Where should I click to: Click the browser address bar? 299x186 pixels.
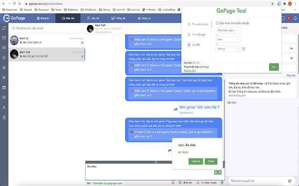coord(147,4)
